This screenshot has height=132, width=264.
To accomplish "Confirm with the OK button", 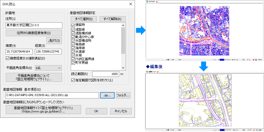I will click(x=96, y=111).
